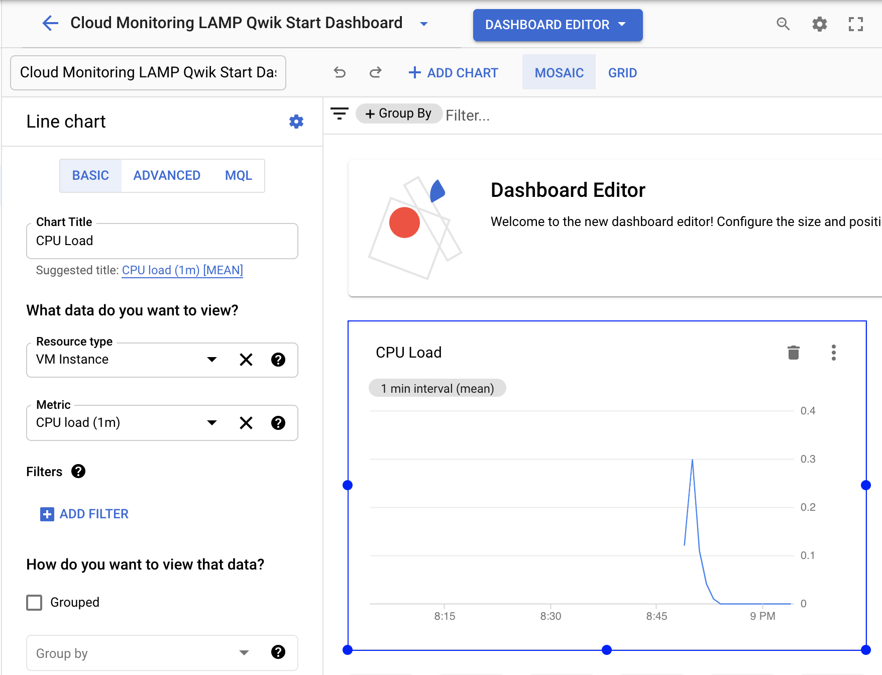Open the dashboard title dropdown caret
Viewport: 882px width, 675px height.
tap(424, 24)
